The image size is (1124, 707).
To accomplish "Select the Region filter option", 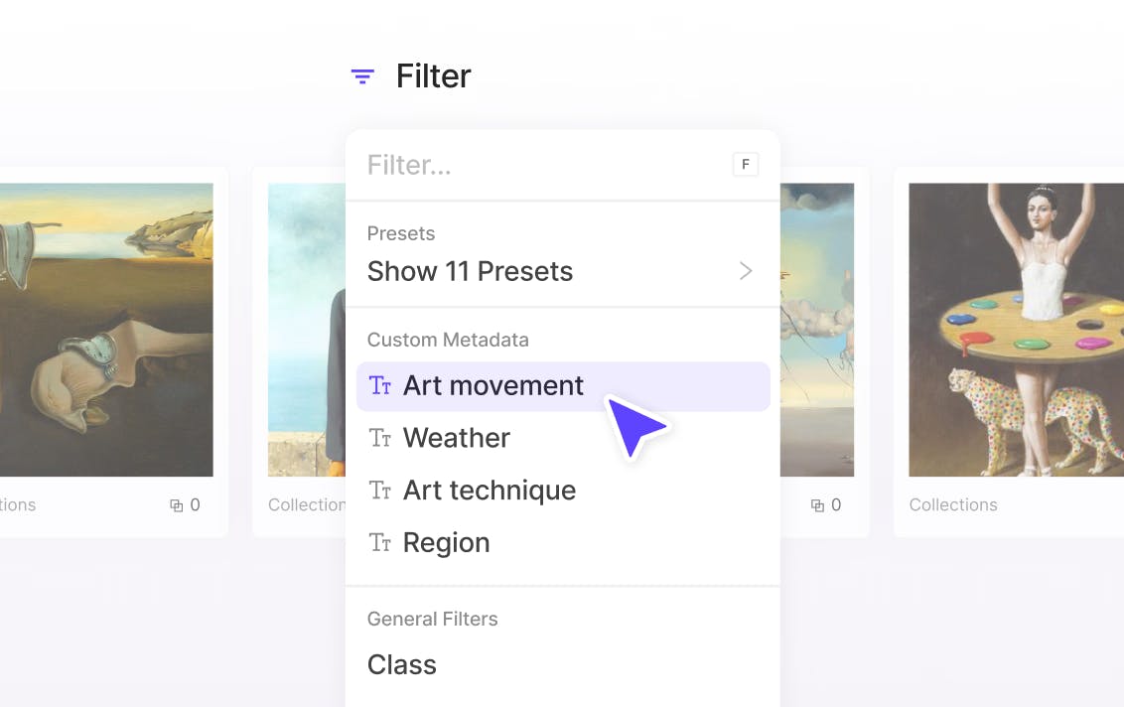I will click(447, 543).
